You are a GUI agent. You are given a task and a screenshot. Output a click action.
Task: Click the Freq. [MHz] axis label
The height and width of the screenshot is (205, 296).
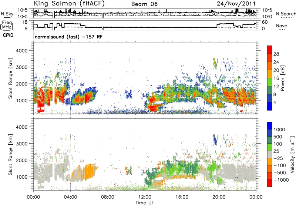tap(7, 25)
